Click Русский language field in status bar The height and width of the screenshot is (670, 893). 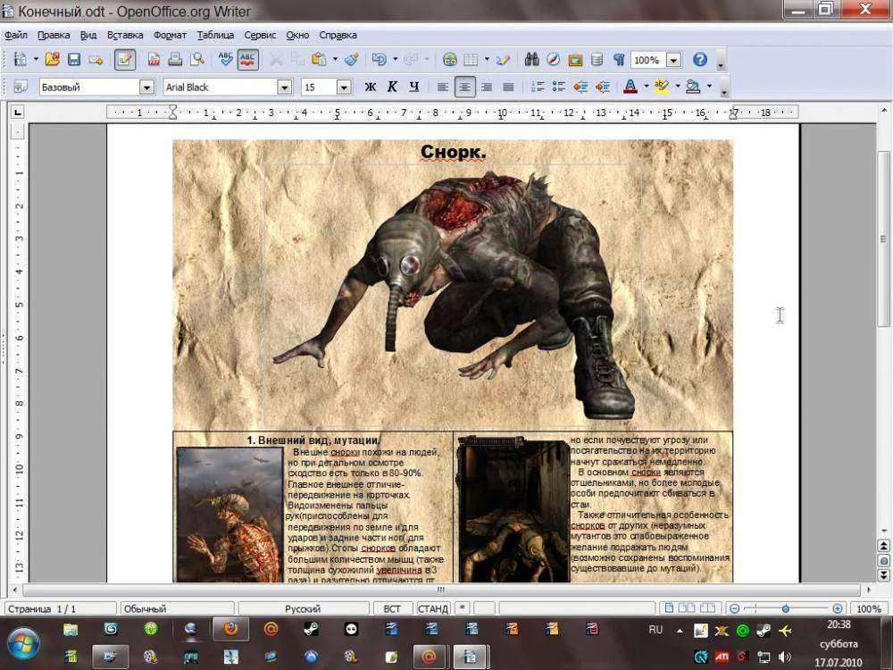pyautogui.click(x=303, y=608)
